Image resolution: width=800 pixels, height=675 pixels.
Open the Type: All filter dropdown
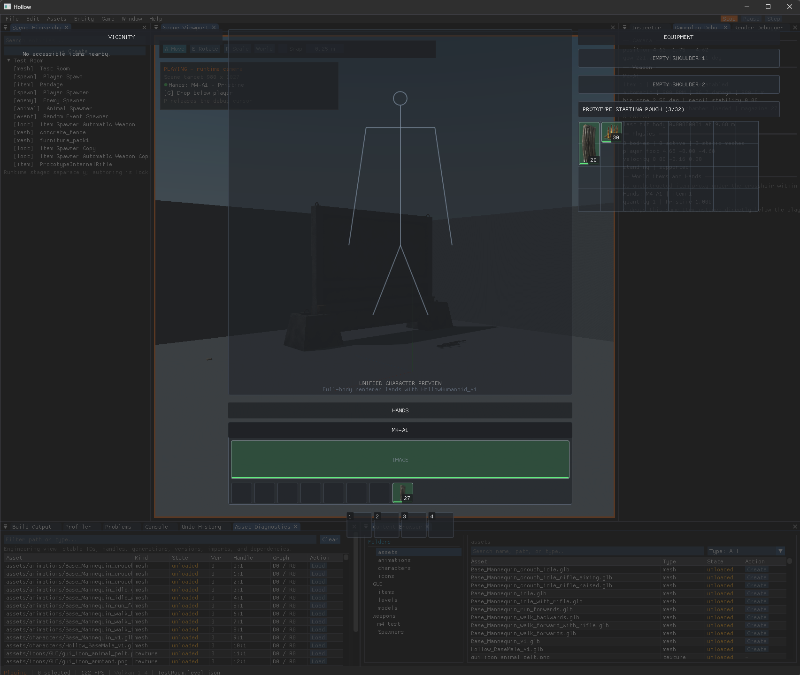tap(746, 551)
